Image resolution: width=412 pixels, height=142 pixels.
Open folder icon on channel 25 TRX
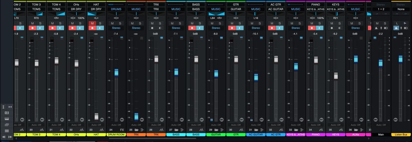(x=136, y=130)
